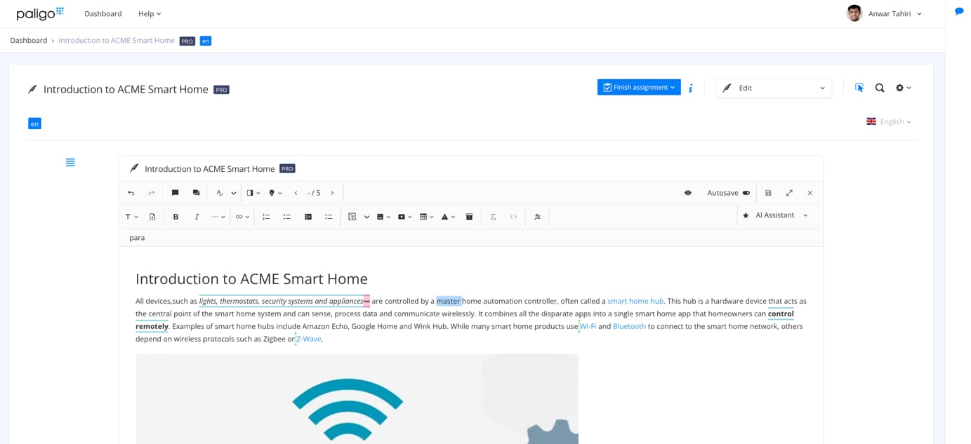Viewport: 971px width, 444px height.
Task: Click the Wi-Fi illustration image
Action: tap(357, 398)
